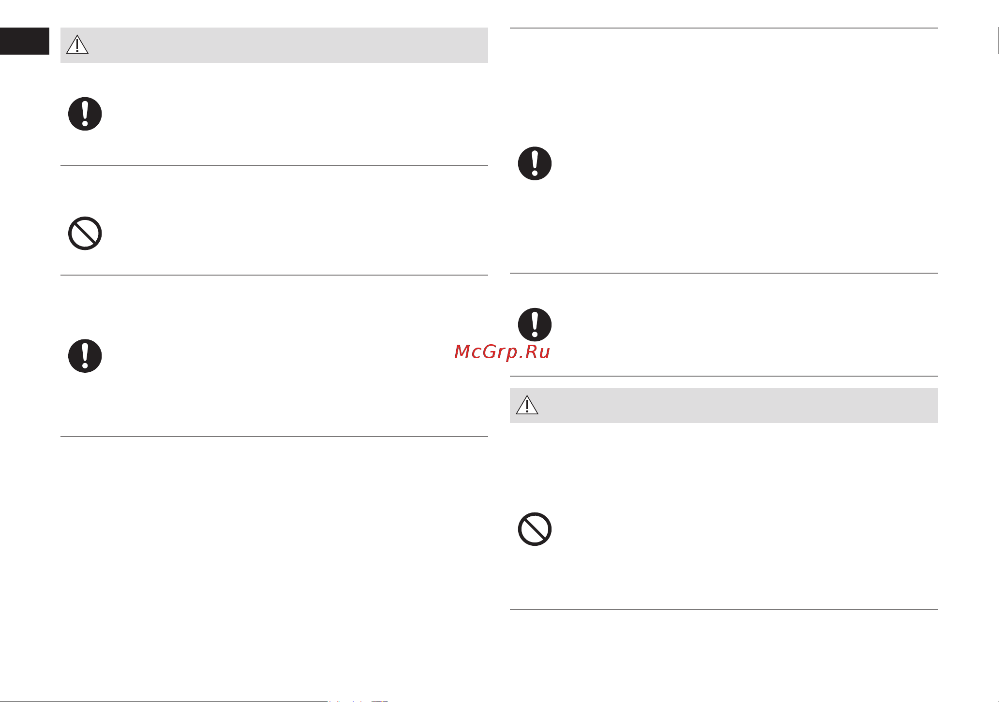Click the warning triangle in the right gray banner
999x702 pixels.
(527, 405)
